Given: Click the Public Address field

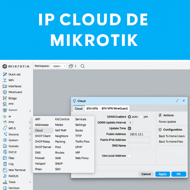Looking at the screenshot, I should (x=139, y=134).
